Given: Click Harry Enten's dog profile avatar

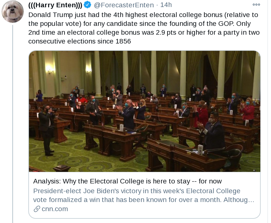Looking at the screenshot, I should tap(12, 12).
